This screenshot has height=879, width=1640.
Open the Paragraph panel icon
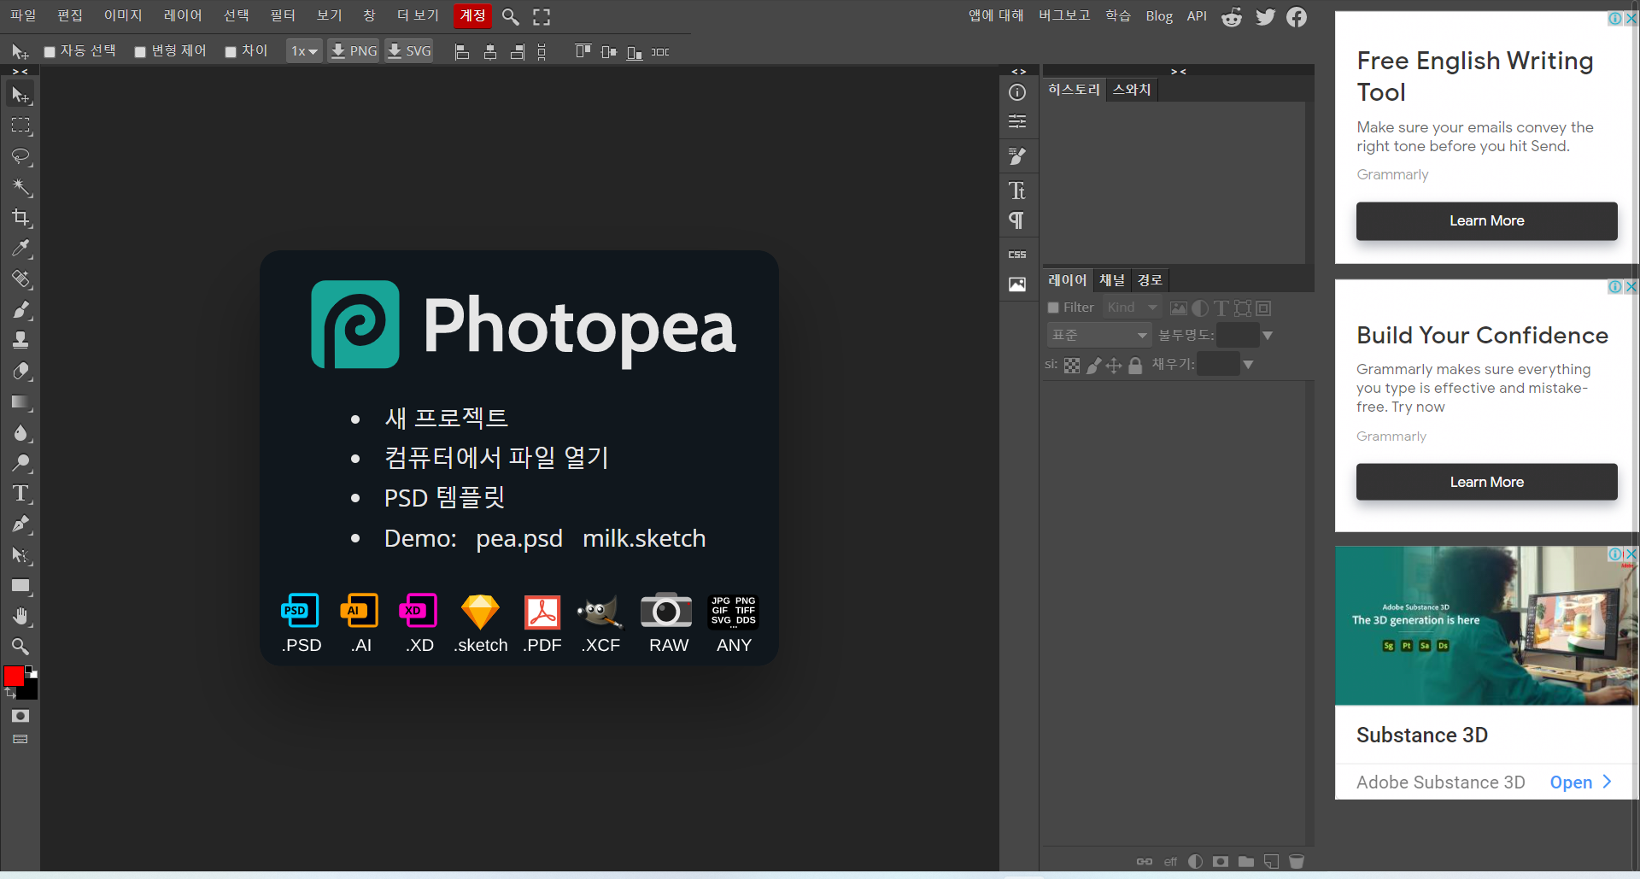pyautogui.click(x=1017, y=220)
